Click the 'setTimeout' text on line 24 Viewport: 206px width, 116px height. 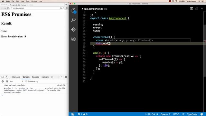click(x=106, y=59)
